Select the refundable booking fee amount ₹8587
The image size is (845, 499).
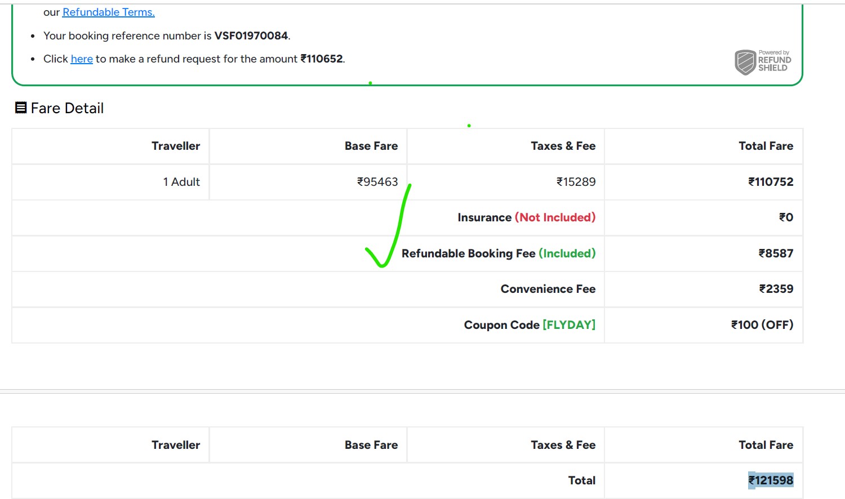(776, 253)
